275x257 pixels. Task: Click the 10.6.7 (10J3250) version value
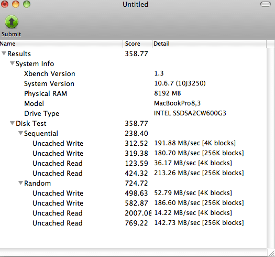180,83
